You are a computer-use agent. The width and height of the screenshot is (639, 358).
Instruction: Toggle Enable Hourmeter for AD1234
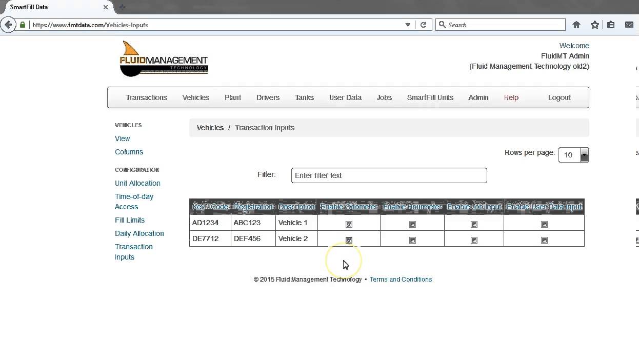tap(412, 224)
